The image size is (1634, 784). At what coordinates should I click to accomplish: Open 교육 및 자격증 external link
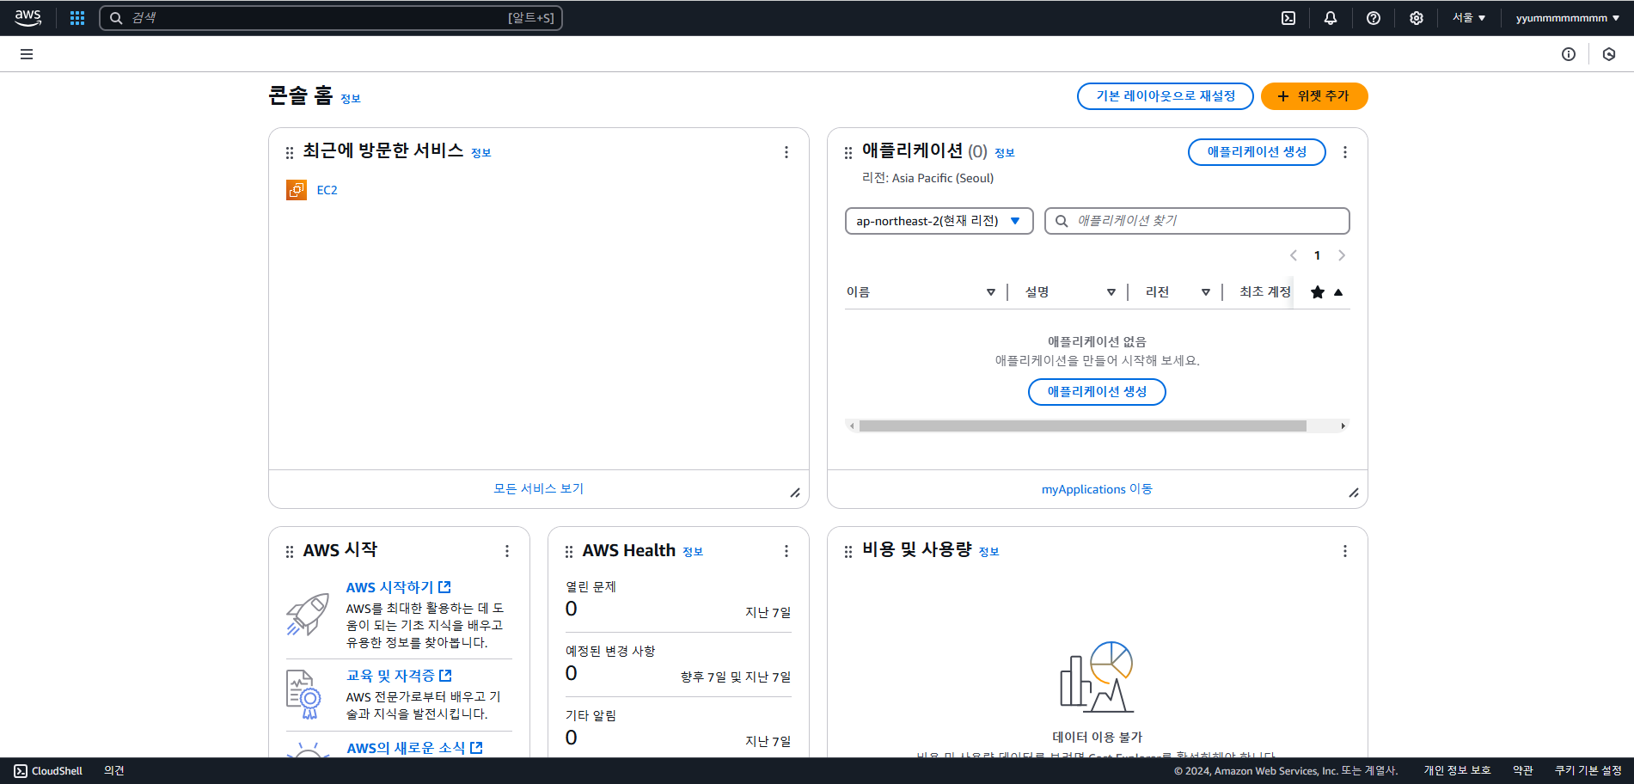click(399, 676)
